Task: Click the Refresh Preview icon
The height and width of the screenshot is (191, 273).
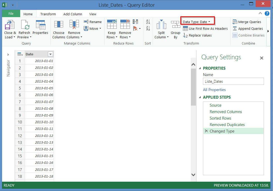Action: pos(24,25)
